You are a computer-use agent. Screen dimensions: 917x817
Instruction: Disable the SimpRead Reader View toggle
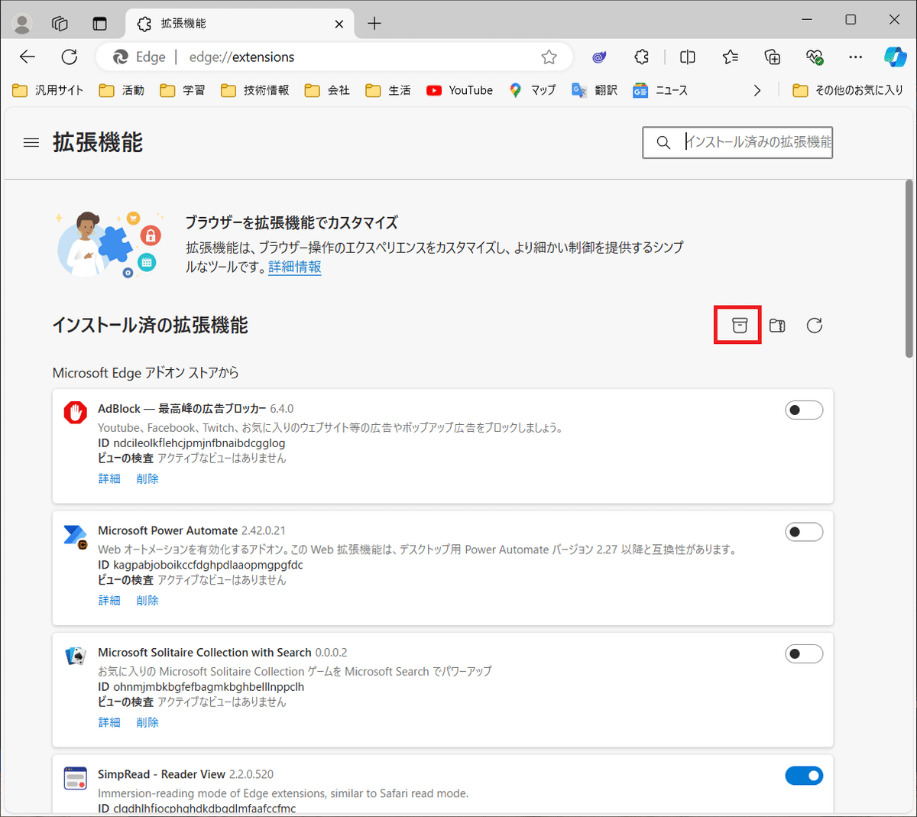point(804,776)
